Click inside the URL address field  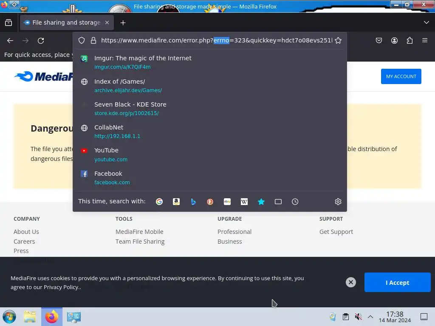pyautogui.click(x=216, y=40)
